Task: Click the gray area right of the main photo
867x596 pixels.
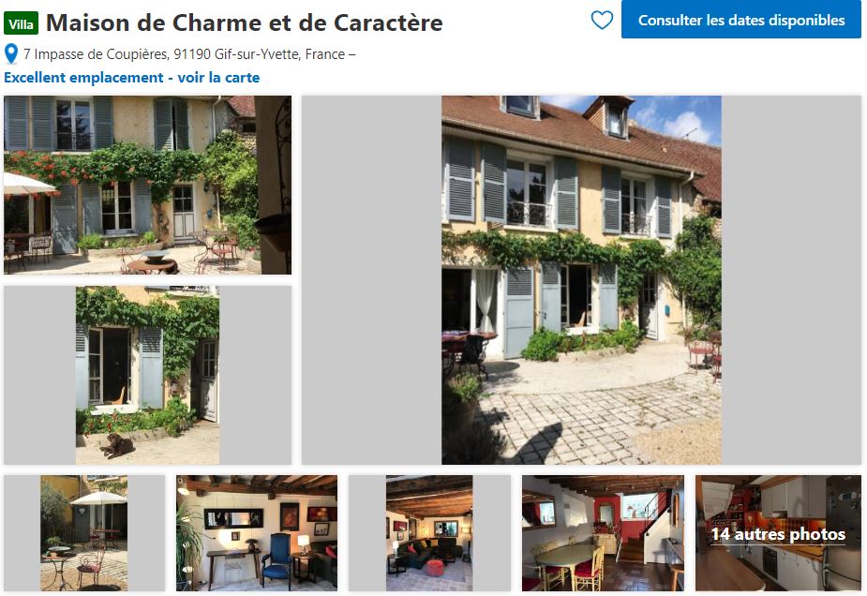Action: (791, 280)
